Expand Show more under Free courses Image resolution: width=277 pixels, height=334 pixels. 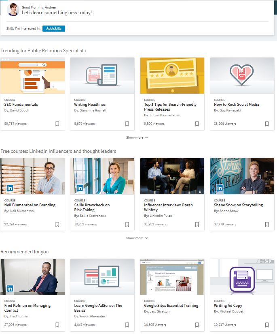pos(137,238)
